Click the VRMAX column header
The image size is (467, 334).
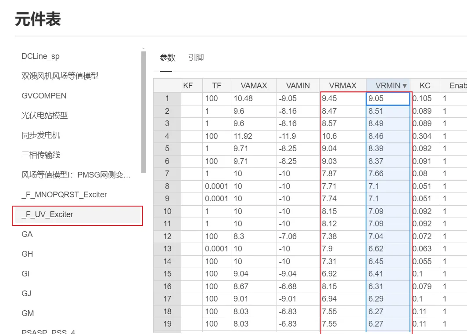pos(342,86)
